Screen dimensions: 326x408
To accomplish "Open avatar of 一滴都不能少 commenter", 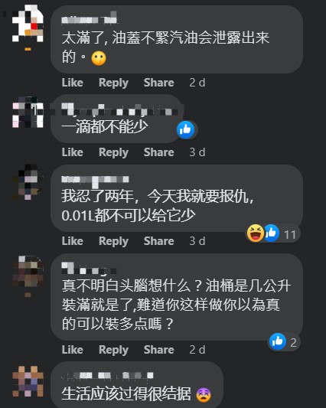I will (x=28, y=113).
